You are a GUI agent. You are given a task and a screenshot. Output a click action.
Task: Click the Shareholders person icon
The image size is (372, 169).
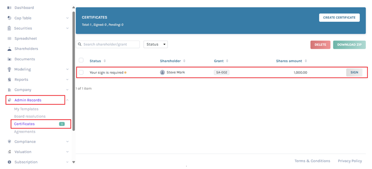9,49
